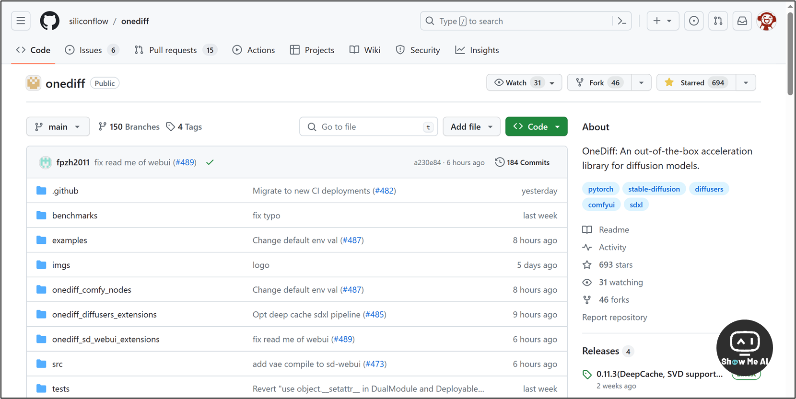Click the eye icon beside 31 watching

[587, 283]
